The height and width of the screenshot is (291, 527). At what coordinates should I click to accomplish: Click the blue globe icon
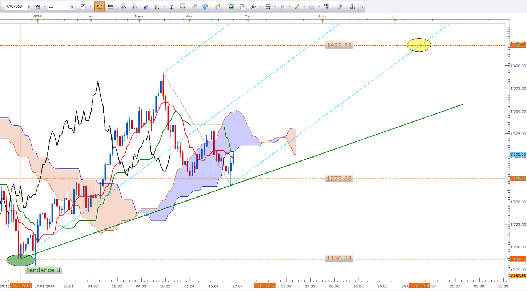(x=205, y=7)
